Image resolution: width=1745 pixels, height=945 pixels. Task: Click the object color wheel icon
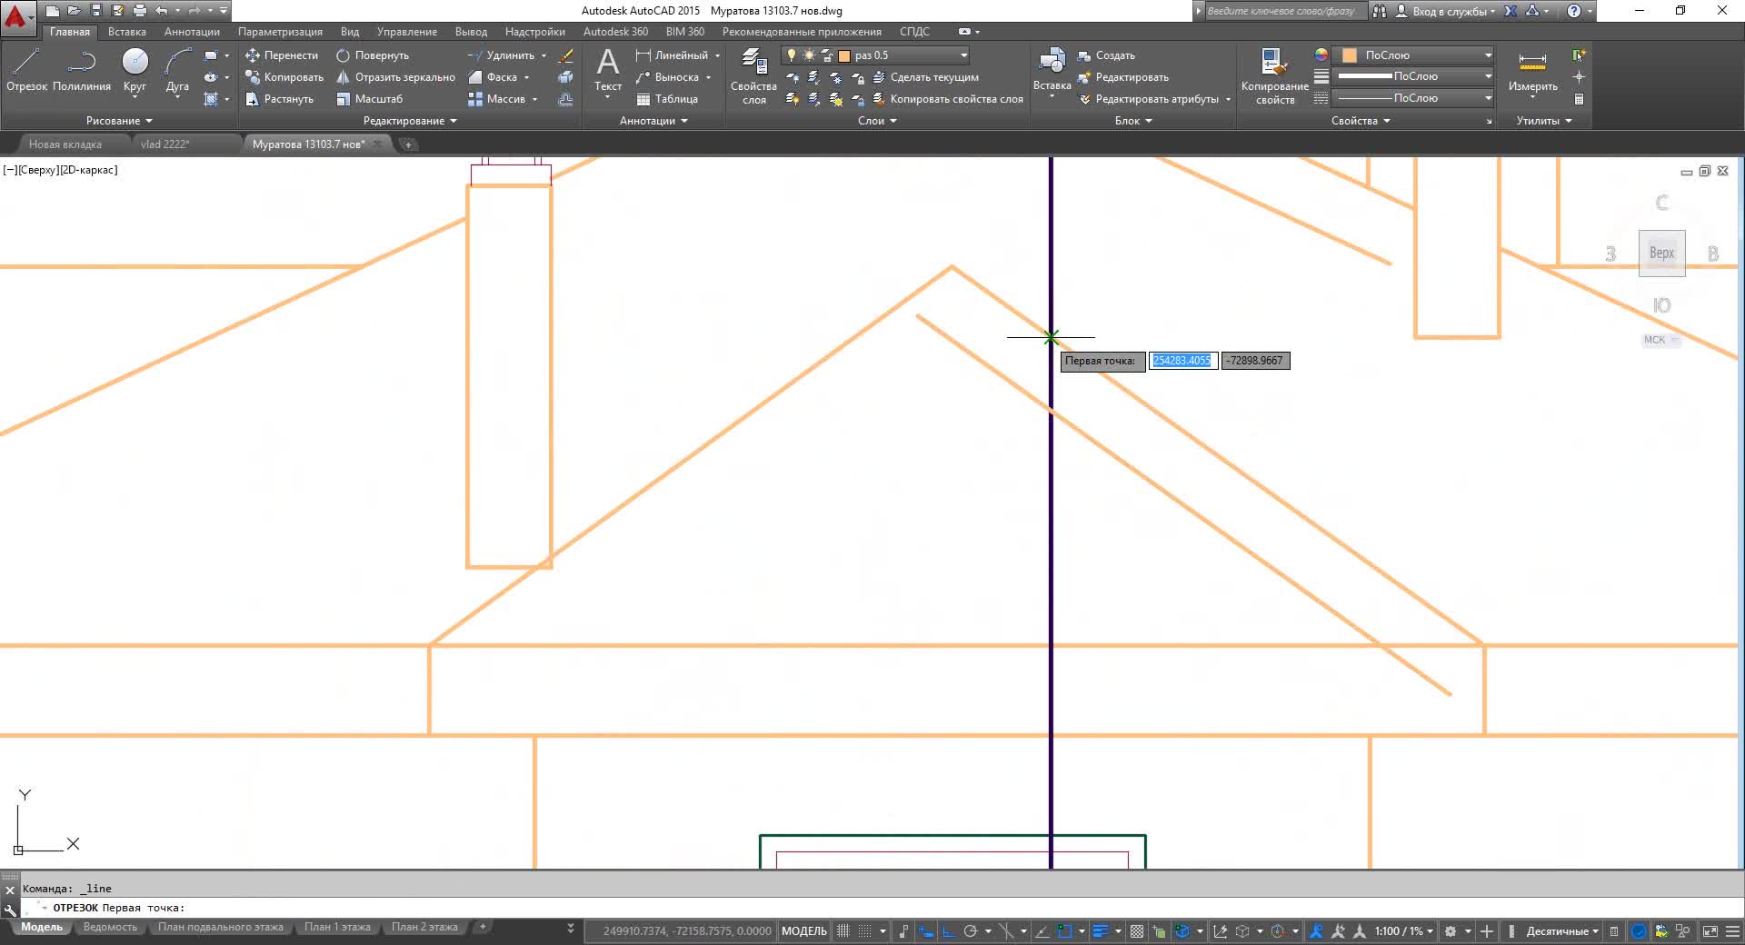[x=1321, y=55]
